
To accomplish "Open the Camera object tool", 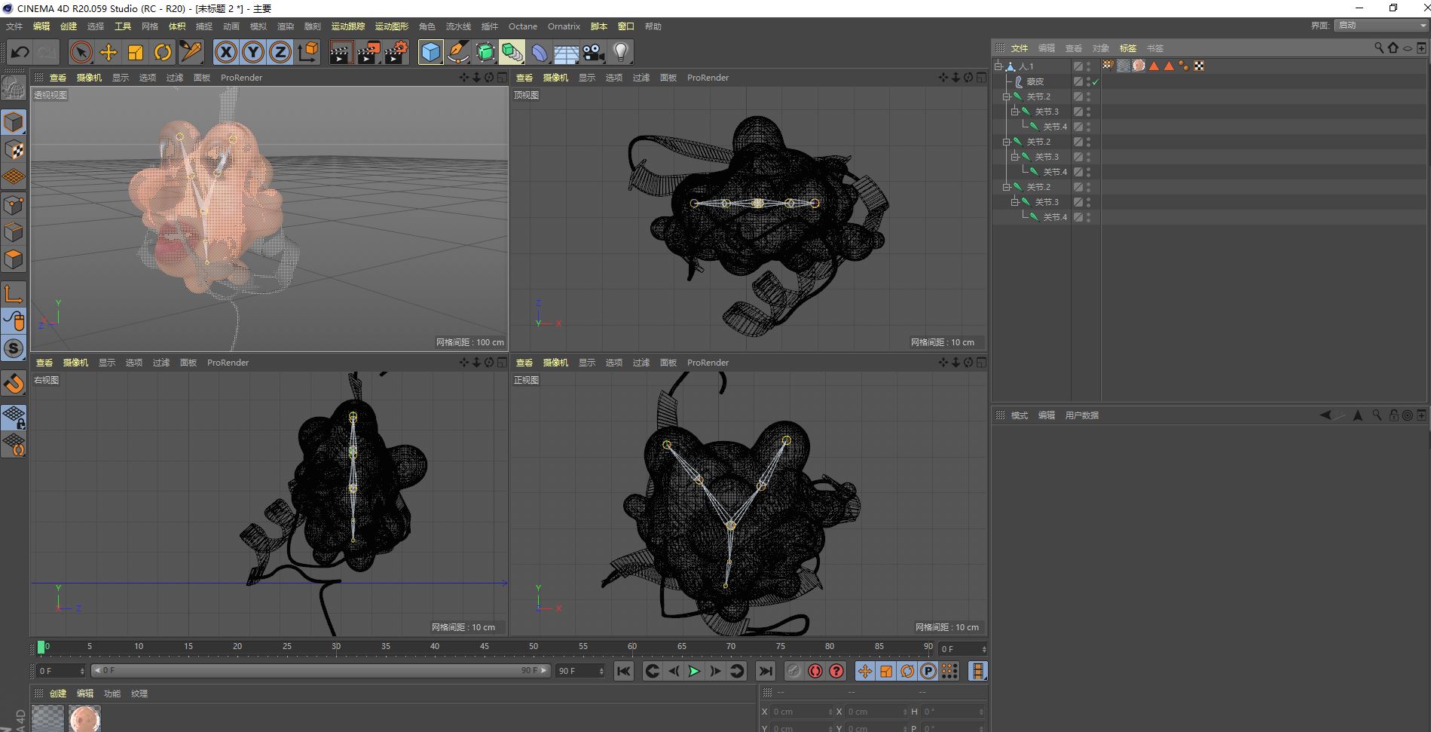I will [594, 52].
